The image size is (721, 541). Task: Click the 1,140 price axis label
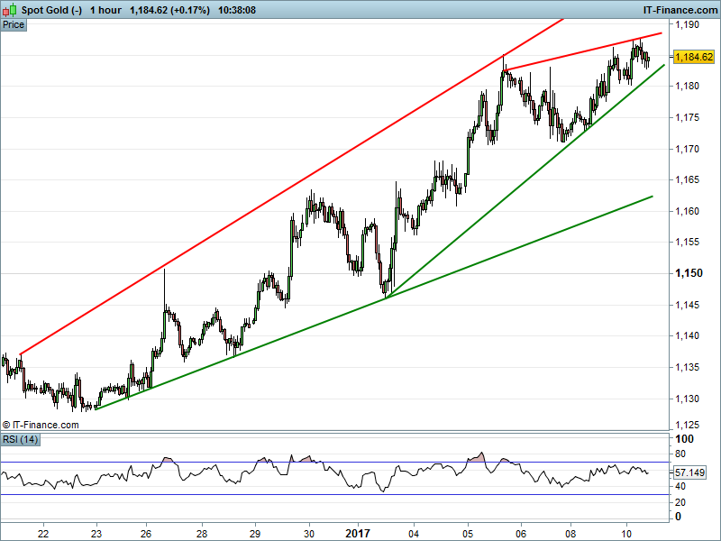point(687,335)
